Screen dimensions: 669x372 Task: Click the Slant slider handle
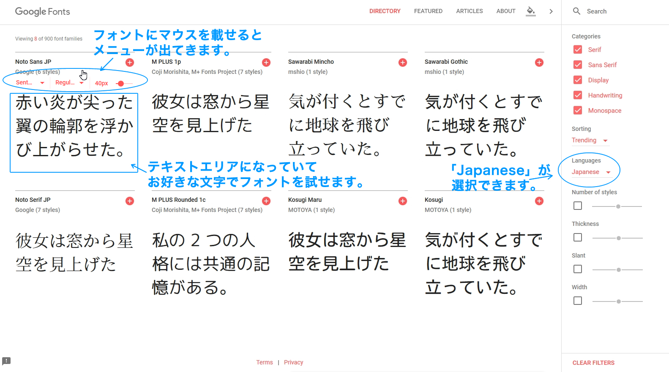pyautogui.click(x=619, y=270)
